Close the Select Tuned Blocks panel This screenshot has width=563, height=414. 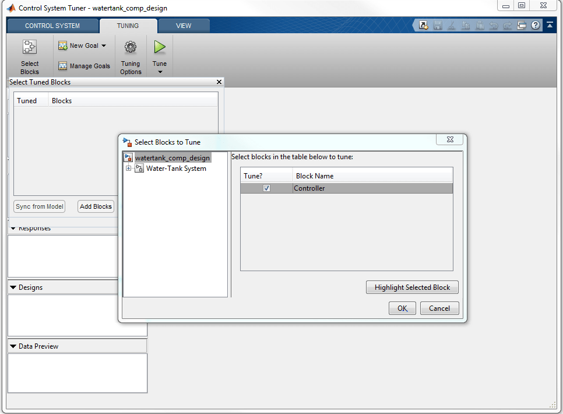coord(219,82)
